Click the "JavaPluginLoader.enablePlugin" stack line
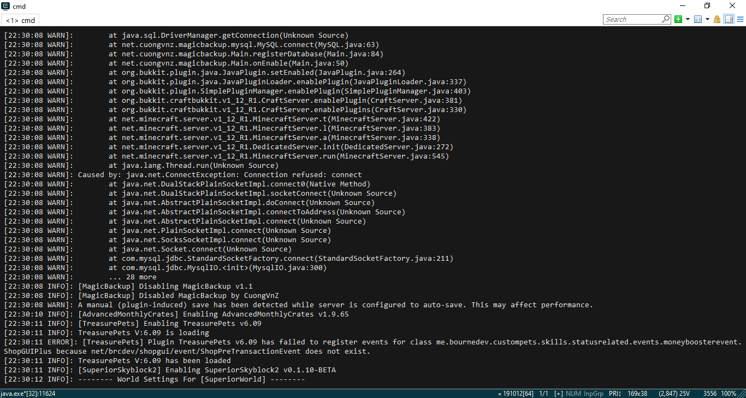 coord(235,82)
